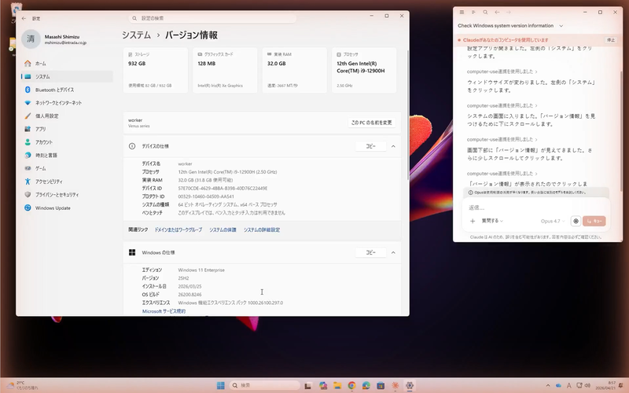Image resolution: width=629 pixels, height=393 pixels.
Task: Switch to Claude app on taskbar
Action: point(395,385)
